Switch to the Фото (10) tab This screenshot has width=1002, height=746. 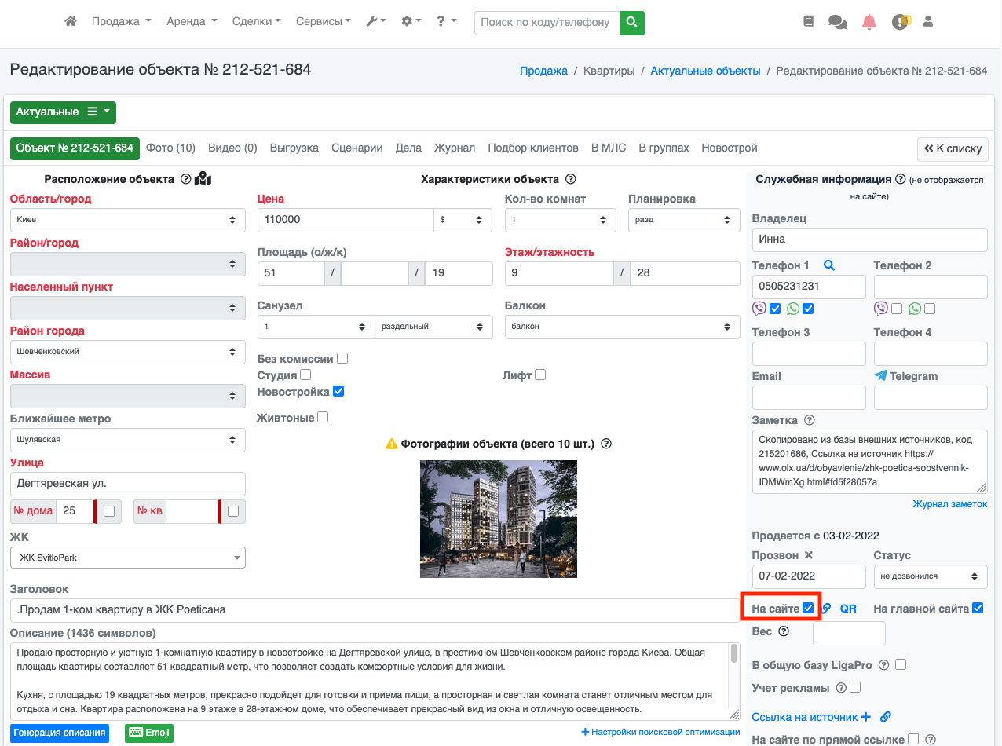coord(170,148)
